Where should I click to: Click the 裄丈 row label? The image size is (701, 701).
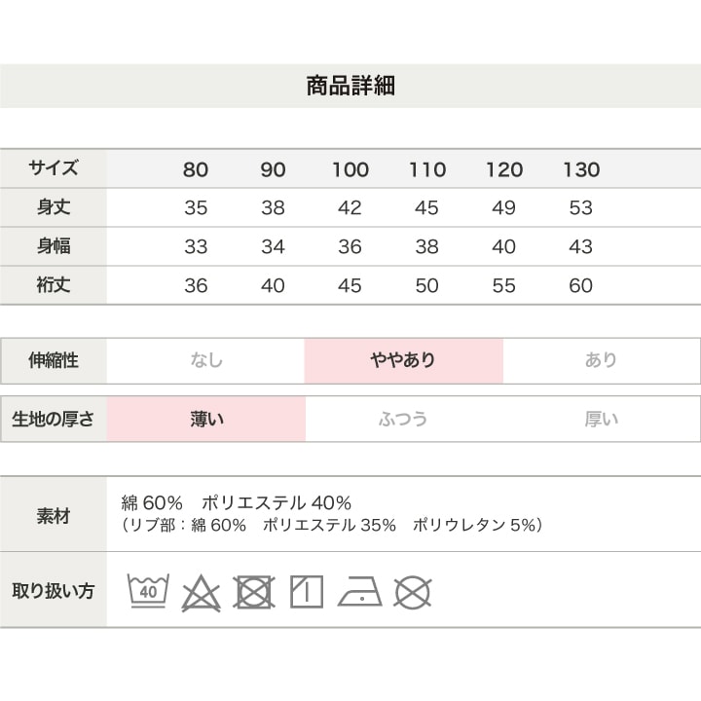tap(54, 285)
